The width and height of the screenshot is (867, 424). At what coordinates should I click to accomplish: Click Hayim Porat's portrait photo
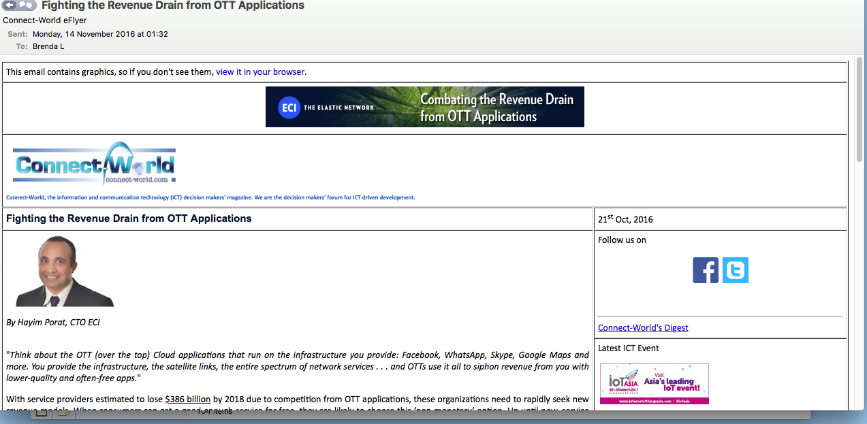65,271
